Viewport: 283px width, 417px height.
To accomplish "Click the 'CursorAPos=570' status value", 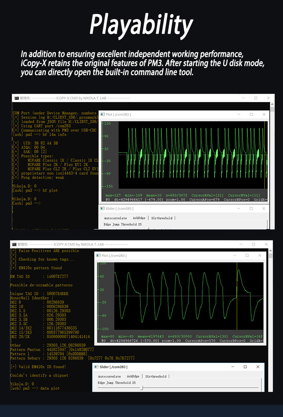I will click(200, 341).
